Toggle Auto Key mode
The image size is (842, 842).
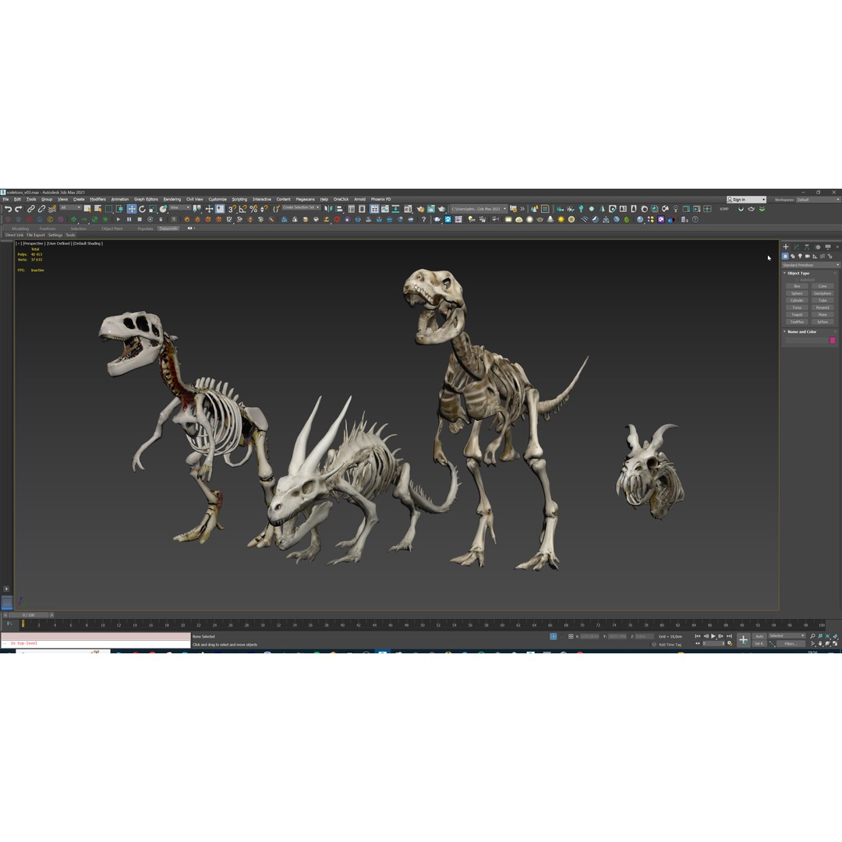pos(759,636)
